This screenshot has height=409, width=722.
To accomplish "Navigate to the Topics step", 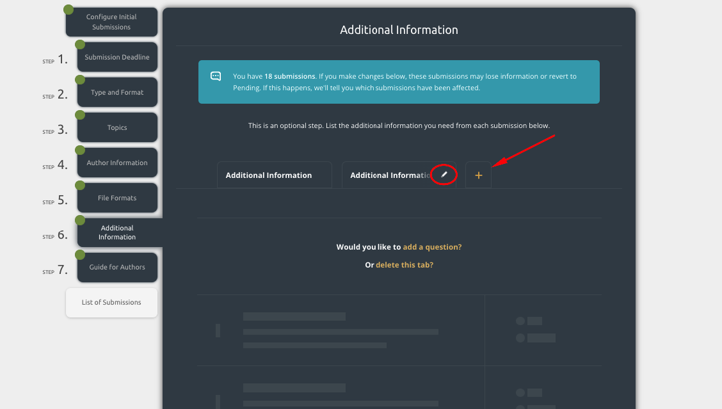I will (117, 128).
